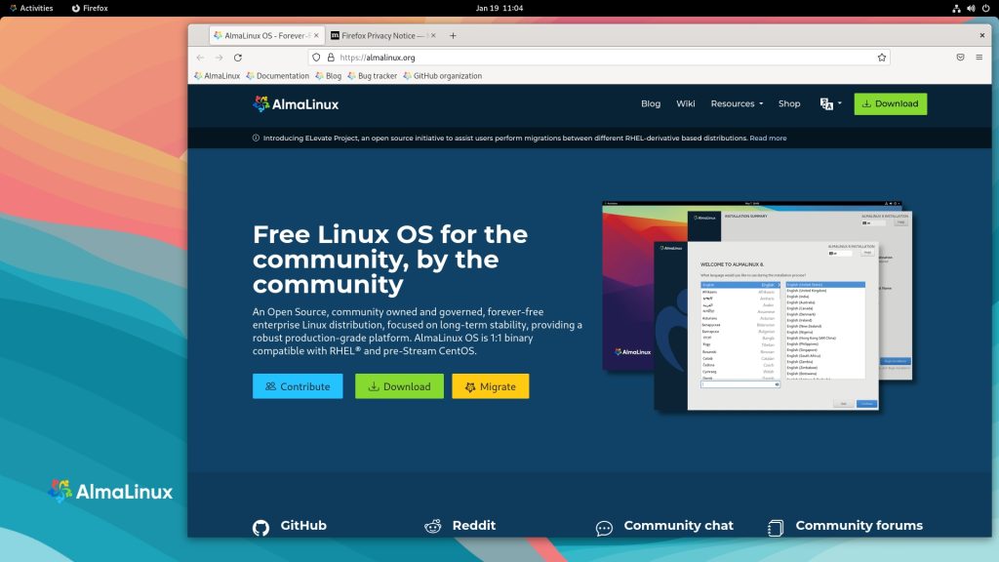Bookmark the page using the star icon
999x562 pixels.
(881, 57)
